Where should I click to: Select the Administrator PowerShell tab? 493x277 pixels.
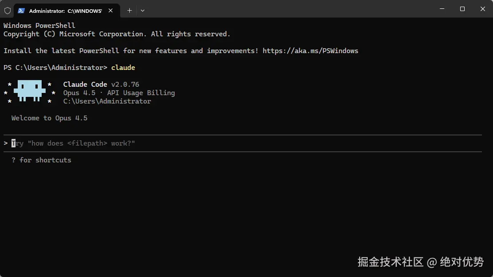point(65,10)
